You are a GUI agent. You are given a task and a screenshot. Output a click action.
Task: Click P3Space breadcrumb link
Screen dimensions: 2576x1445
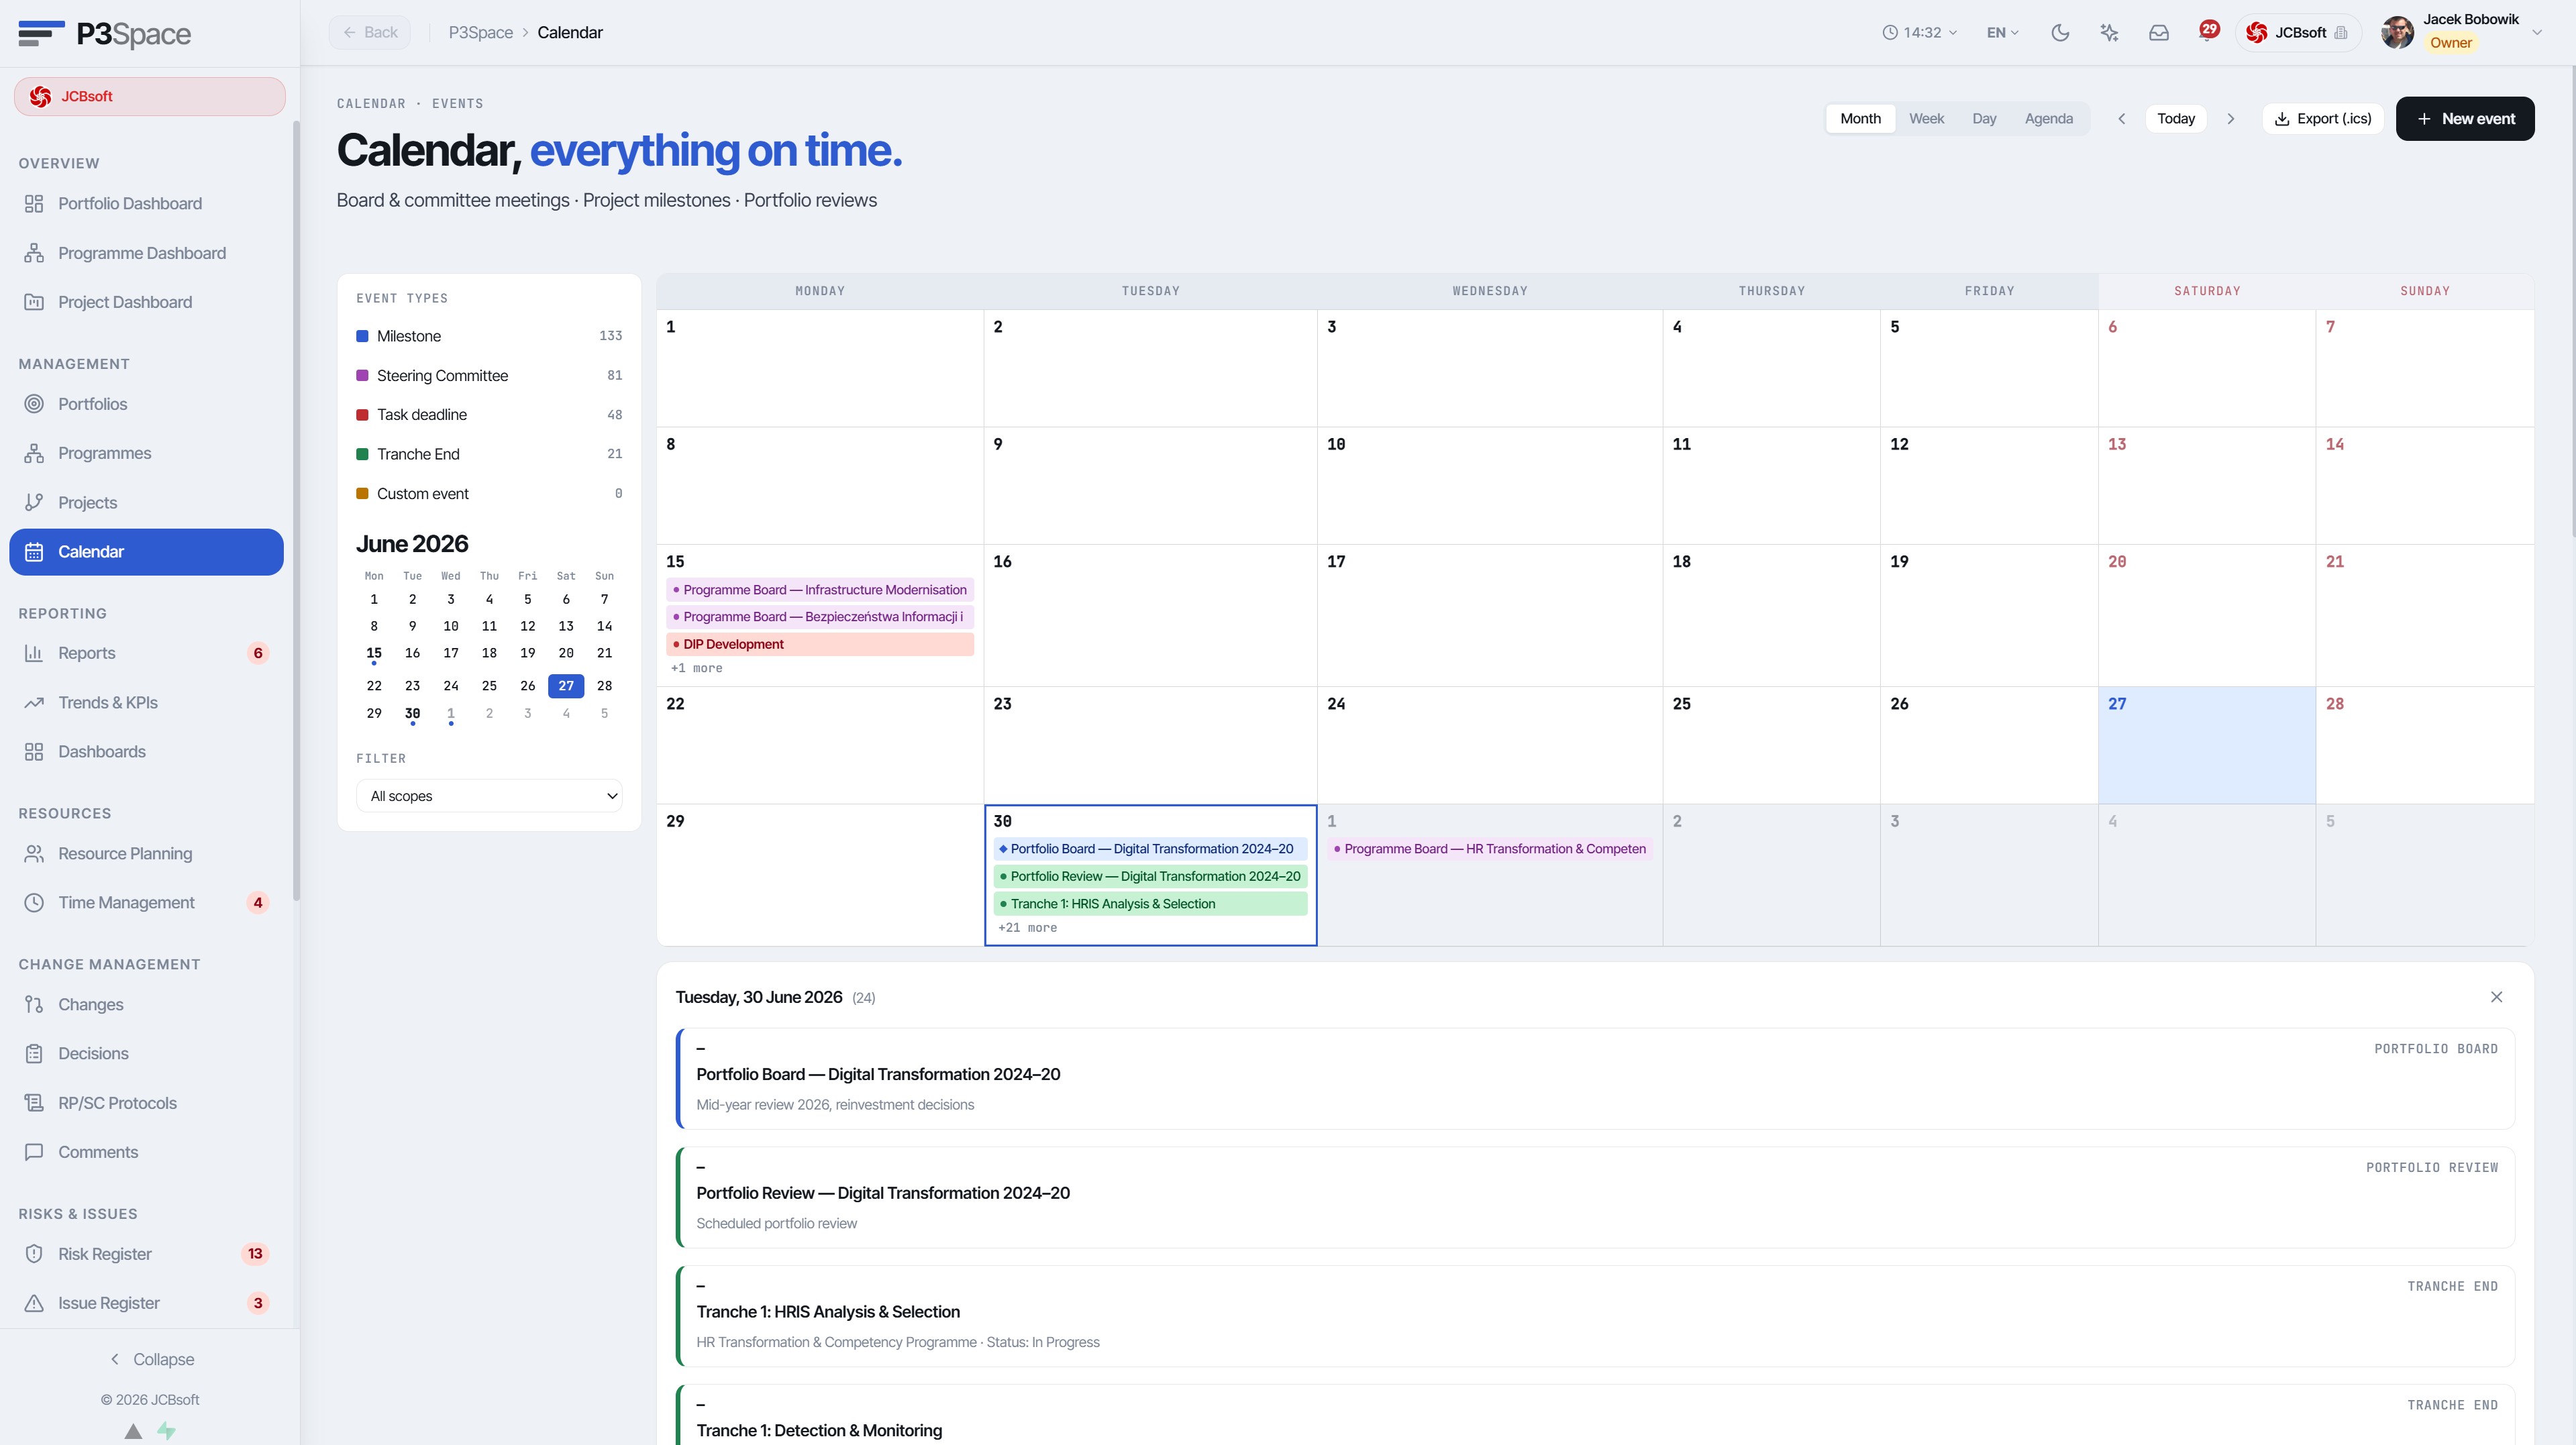click(x=480, y=33)
